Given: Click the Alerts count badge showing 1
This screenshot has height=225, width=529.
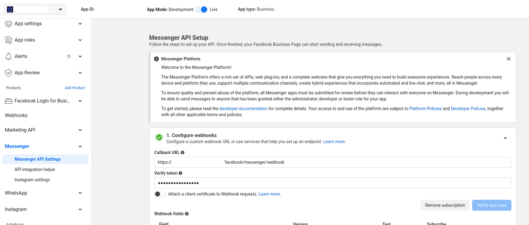Looking at the screenshot, I should (69, 56).
